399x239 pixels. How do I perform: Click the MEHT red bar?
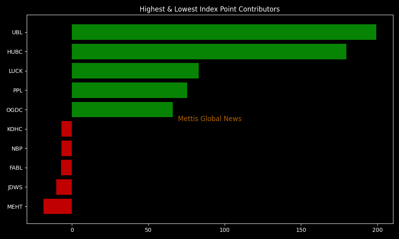58,206
